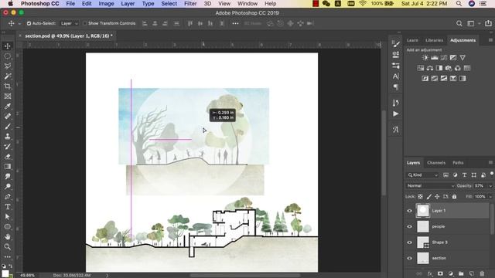
Task: Open the Fill slider dropdown arrow
Action: (490, 197)
